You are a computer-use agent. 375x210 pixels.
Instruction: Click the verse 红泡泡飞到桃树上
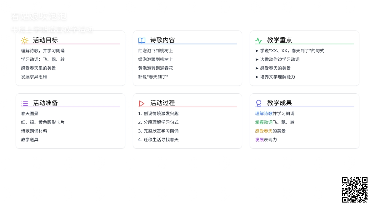[156, 51]
